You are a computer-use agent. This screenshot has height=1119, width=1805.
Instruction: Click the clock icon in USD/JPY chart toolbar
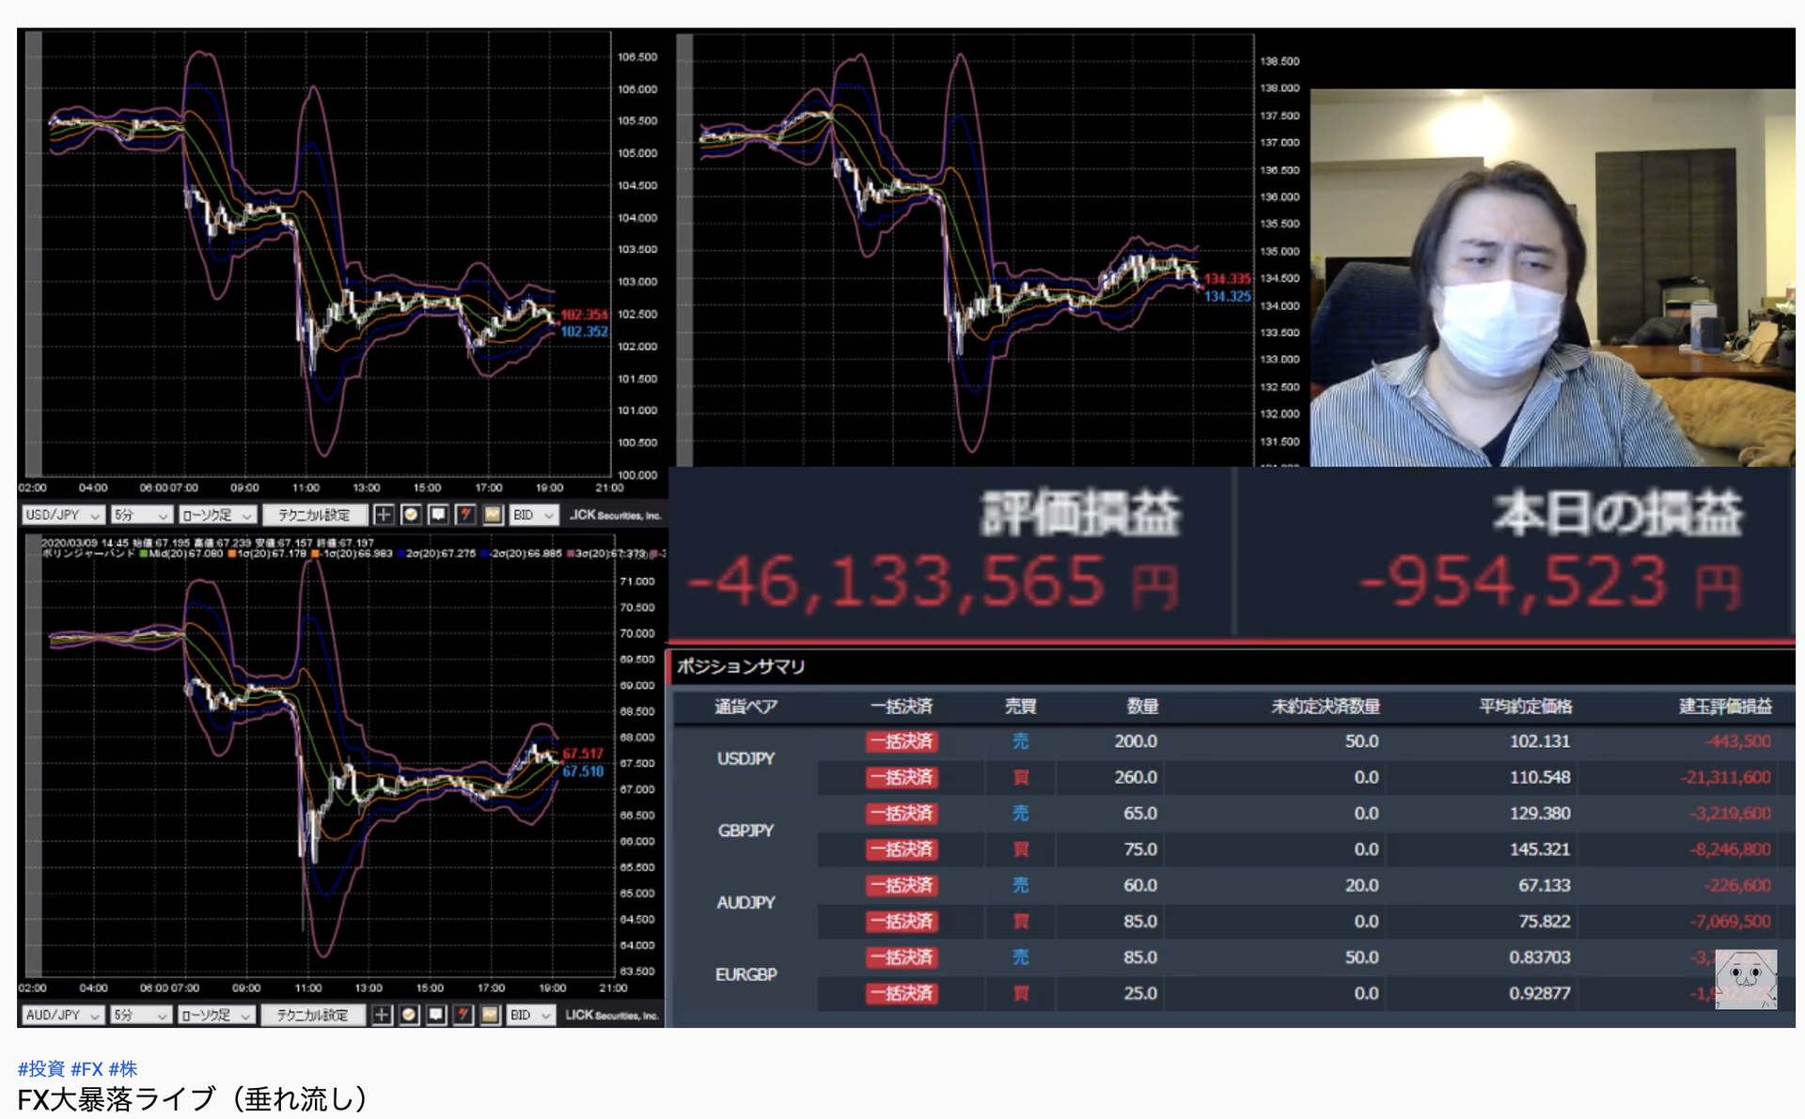(411, 515)
